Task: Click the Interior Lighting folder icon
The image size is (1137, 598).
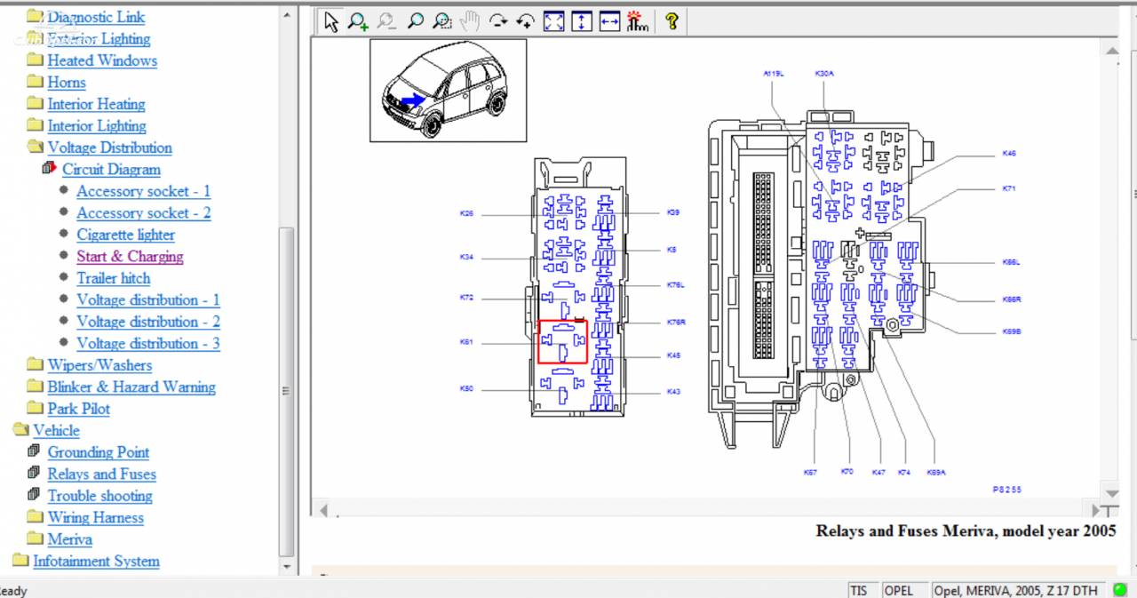Action: click(x=35, y=125)
